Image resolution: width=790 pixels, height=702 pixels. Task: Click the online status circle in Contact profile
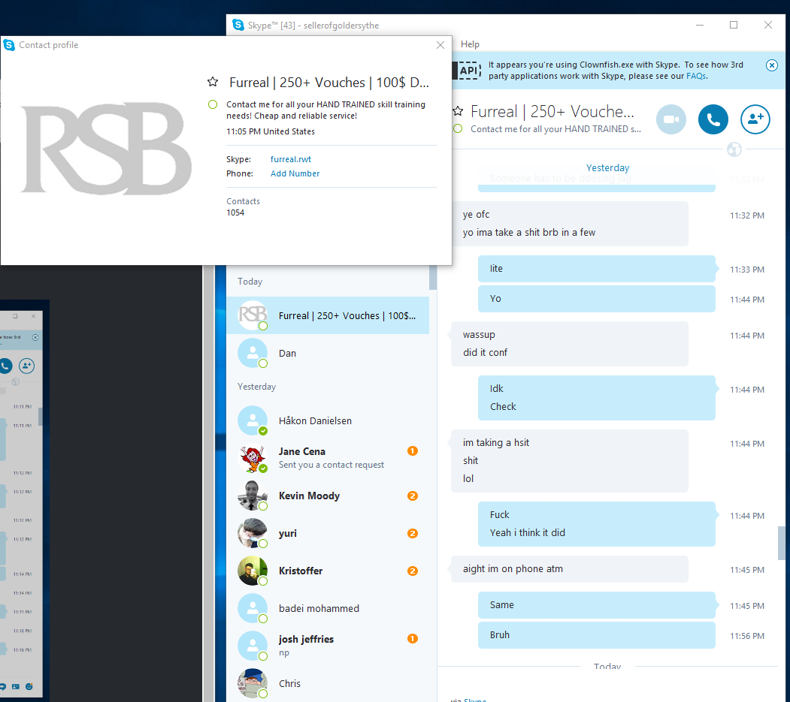213,104
